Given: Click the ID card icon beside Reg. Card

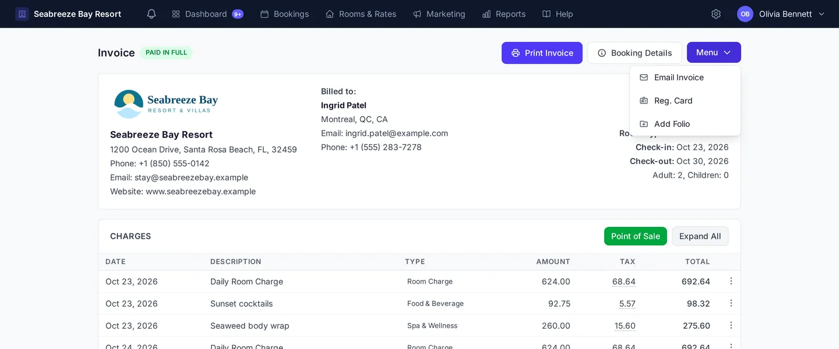Looking at the screenshot, I should pos(644,101).
